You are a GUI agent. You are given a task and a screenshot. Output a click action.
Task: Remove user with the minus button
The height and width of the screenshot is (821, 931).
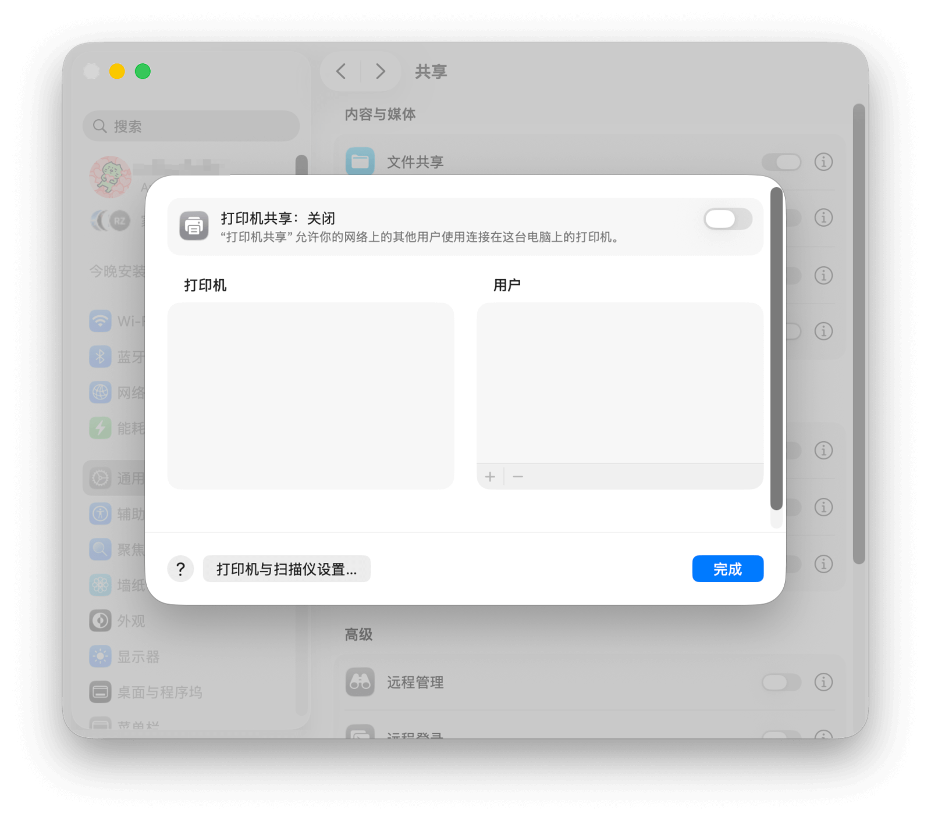click(x=518, y=477)
